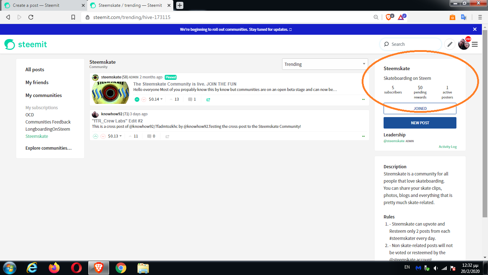Open the Activity Log link

447,147
